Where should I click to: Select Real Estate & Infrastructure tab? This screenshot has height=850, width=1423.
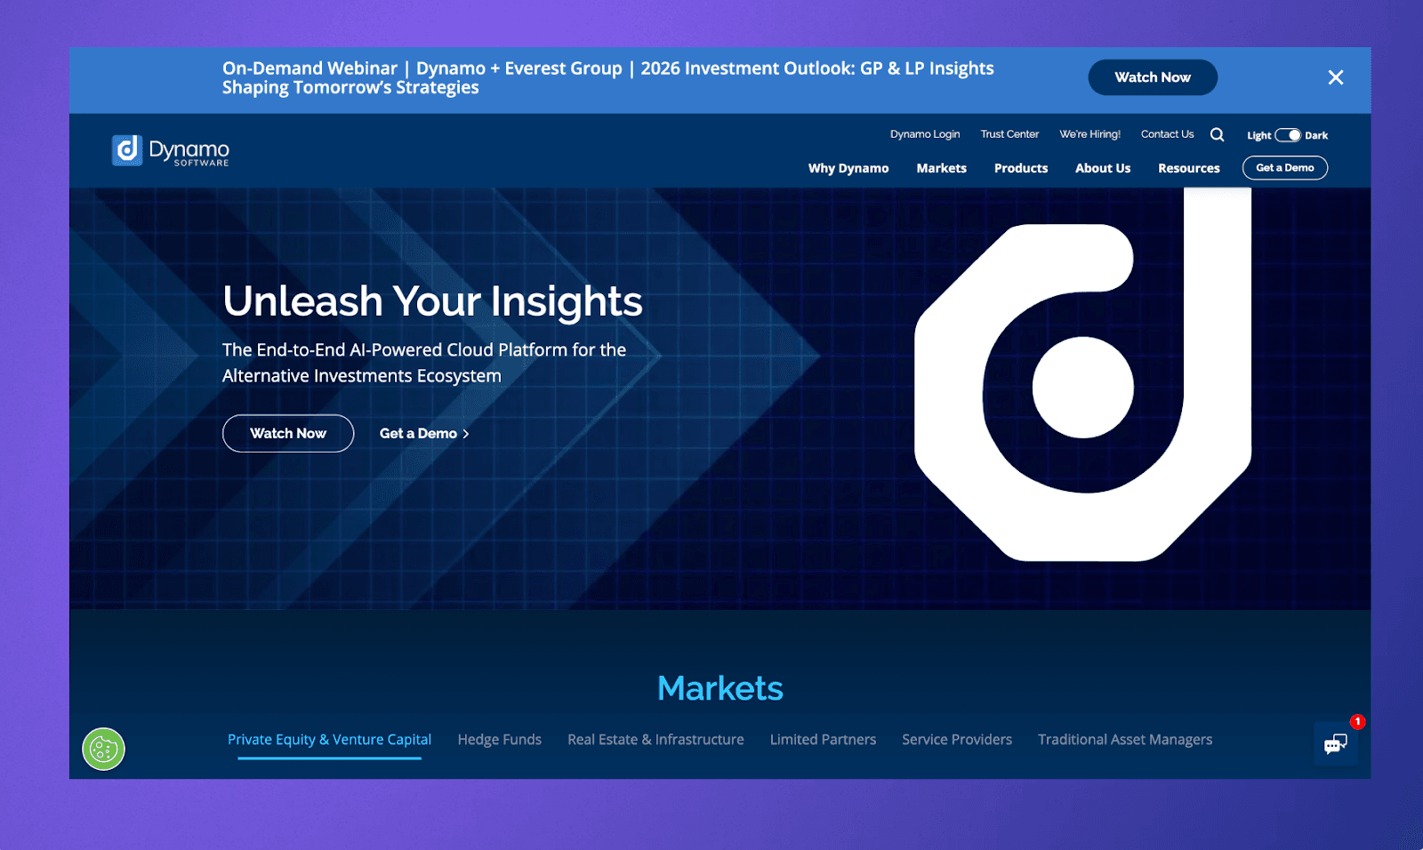(x=655, y=740)
